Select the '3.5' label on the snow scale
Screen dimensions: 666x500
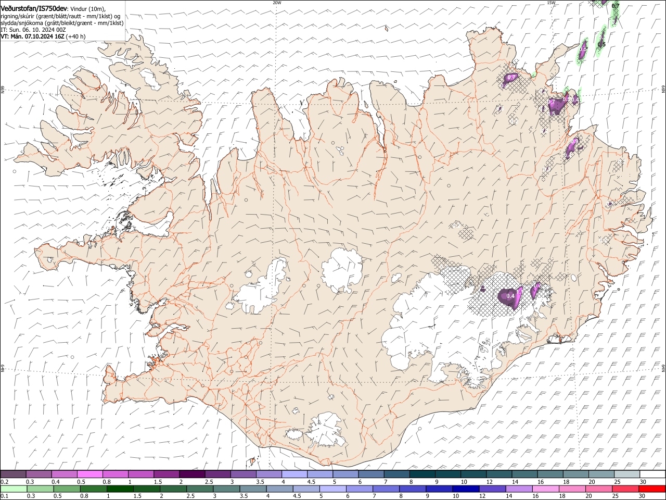point(260,481)
